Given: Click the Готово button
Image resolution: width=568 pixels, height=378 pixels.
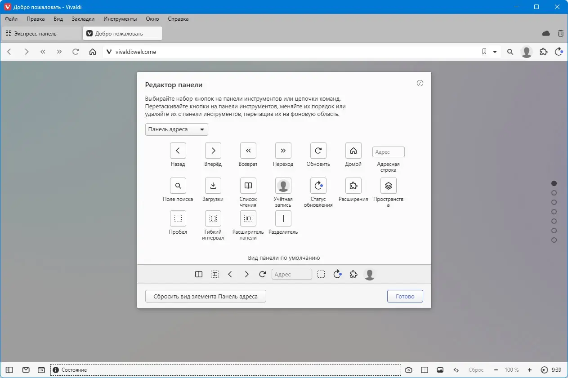Looking at the screenshot, I should coord(404,296).
